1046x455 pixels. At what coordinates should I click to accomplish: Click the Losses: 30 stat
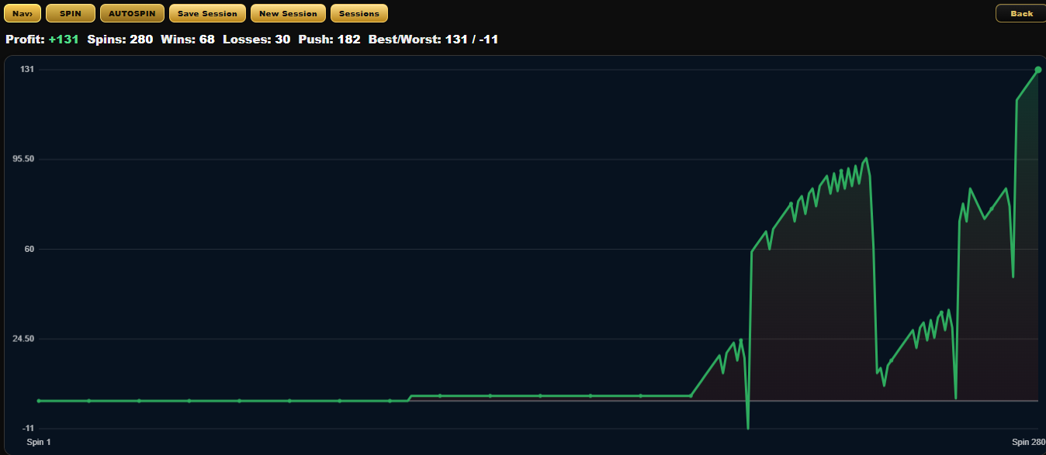point(257,39)
